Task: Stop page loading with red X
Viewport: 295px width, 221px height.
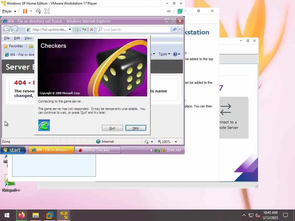Action: (x=92, y=30)
